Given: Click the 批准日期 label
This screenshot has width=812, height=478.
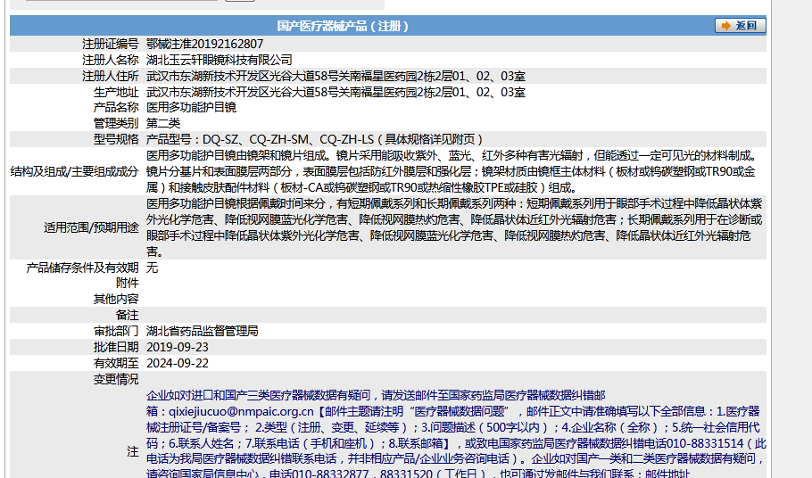Looking at the screenshot, I should coord(116,347).
